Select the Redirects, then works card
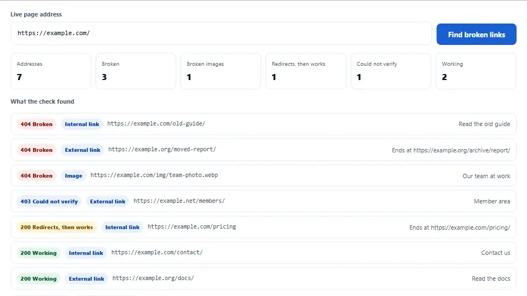Screen dimensions: 527x296 point(306,71)
